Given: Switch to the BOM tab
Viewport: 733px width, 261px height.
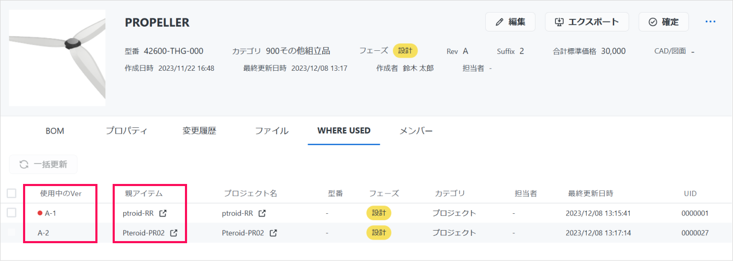Looking at the screenshot, I should [x=55, y=131].
